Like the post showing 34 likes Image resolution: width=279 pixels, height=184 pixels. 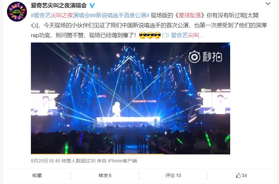coord(241,175)
